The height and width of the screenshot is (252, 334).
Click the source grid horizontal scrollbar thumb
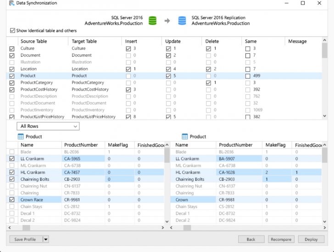tap(26, 228)
